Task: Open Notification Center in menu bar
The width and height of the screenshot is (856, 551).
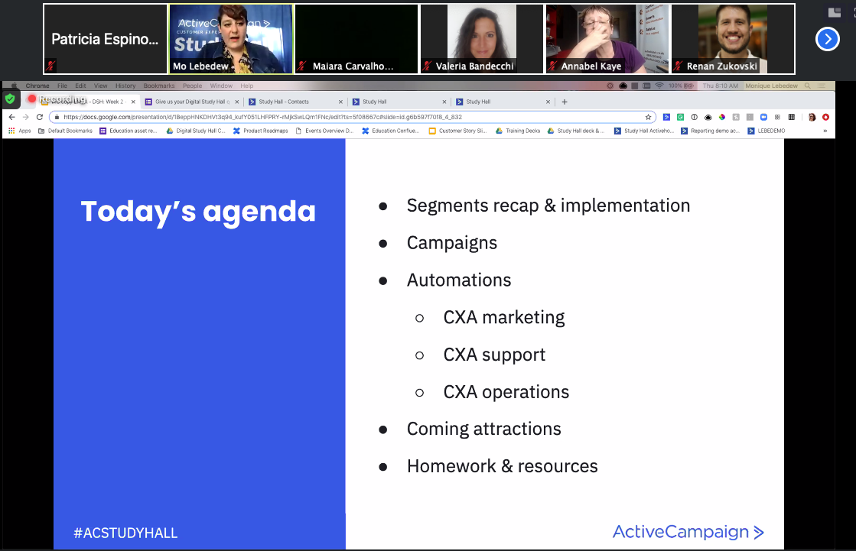Action: (x=822, y=86)
